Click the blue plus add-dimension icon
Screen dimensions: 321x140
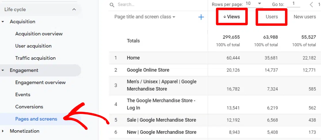tap(201, 17)
